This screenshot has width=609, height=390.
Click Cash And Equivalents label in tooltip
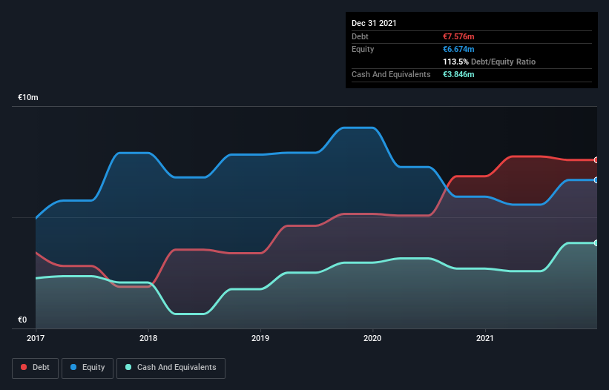[391, 74]
